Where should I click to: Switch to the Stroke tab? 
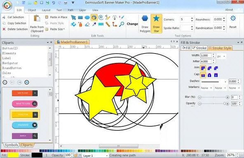click(x=199, y=48)
